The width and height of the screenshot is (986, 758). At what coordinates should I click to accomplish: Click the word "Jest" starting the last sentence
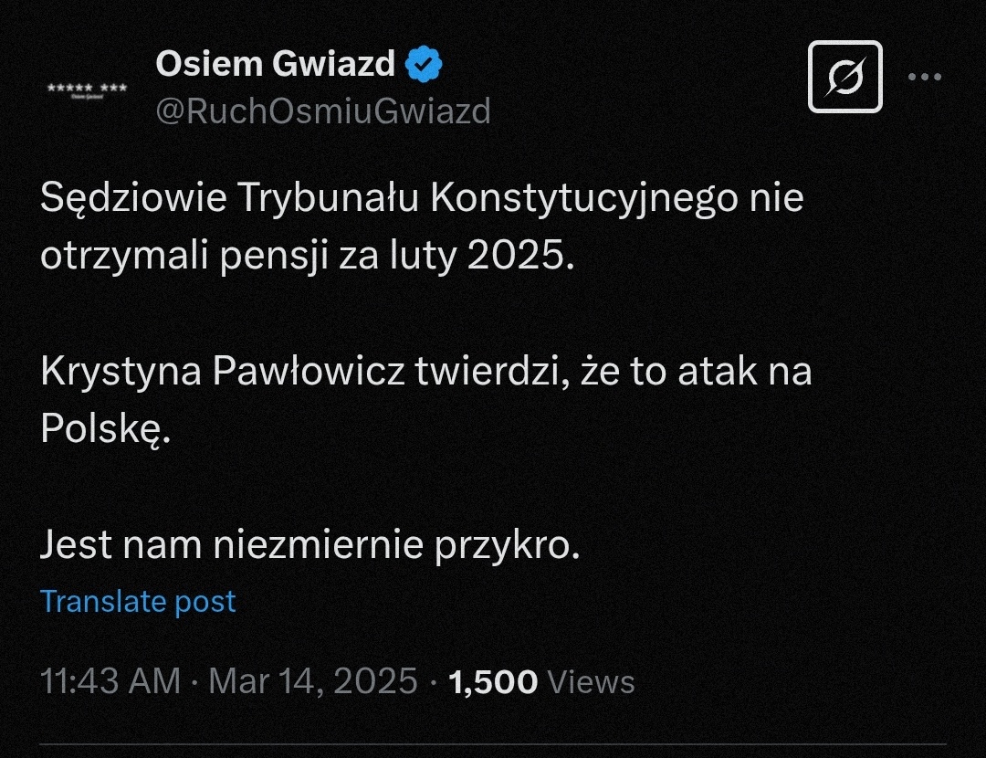pyautogui.click(x=76, y=545)
